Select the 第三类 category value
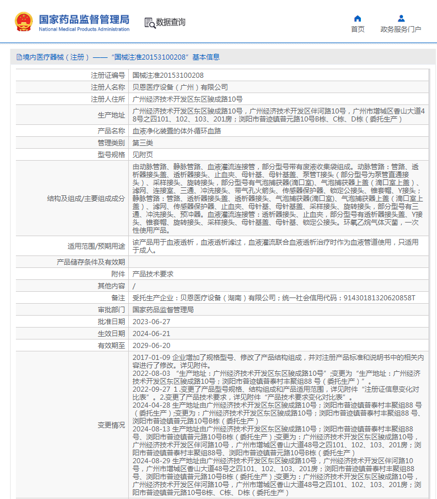The image size is (437, 499). pos(143,143)
